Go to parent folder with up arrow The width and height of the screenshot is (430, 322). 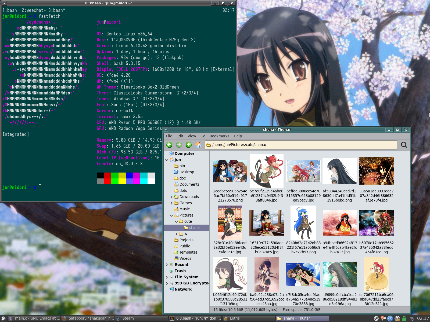point(189,145)
